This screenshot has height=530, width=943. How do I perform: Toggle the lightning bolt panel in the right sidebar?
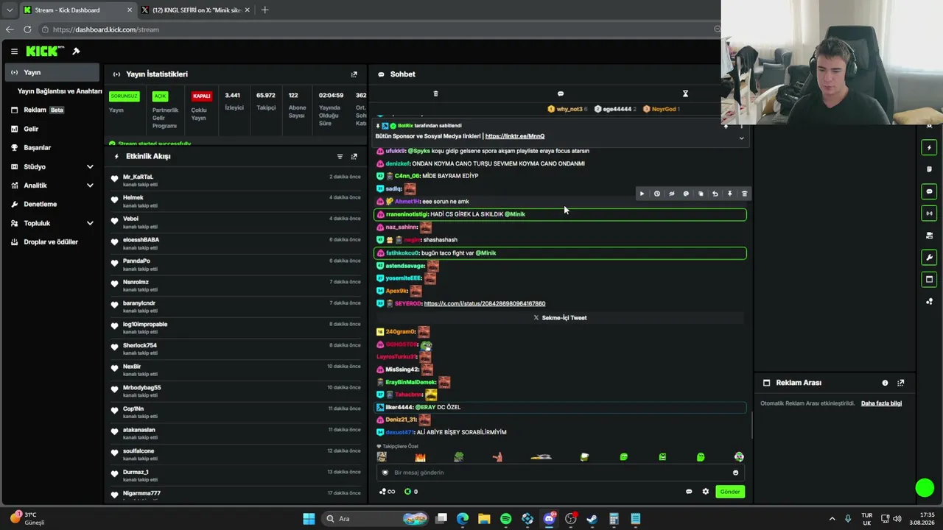pyautogui.click(x=929, y=147)
